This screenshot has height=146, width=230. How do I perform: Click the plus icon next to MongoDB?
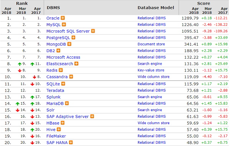(69, 44)
